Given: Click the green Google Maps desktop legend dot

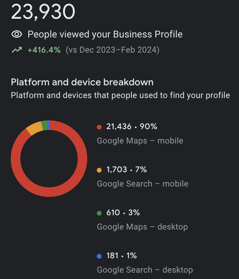Looking at the screenshot, I should [x=99, y=213].
